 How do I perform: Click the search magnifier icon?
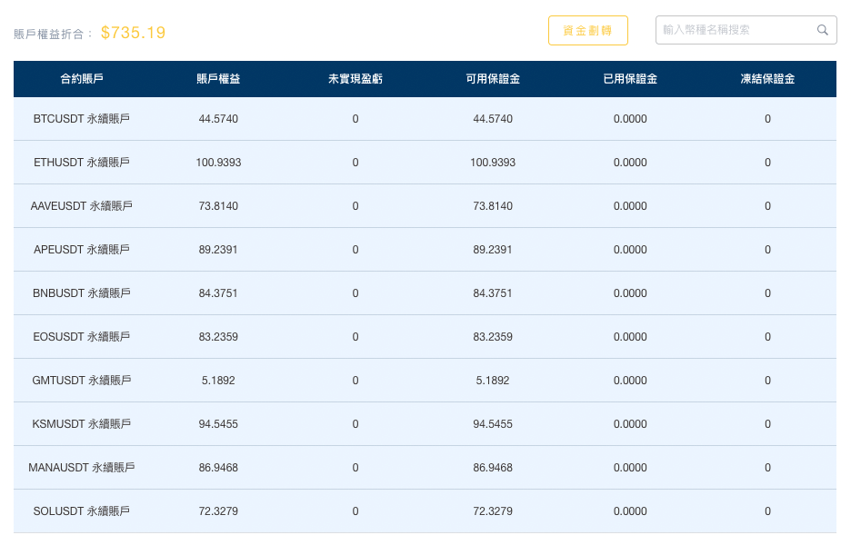pyautogui.click(x=823, y=30)
